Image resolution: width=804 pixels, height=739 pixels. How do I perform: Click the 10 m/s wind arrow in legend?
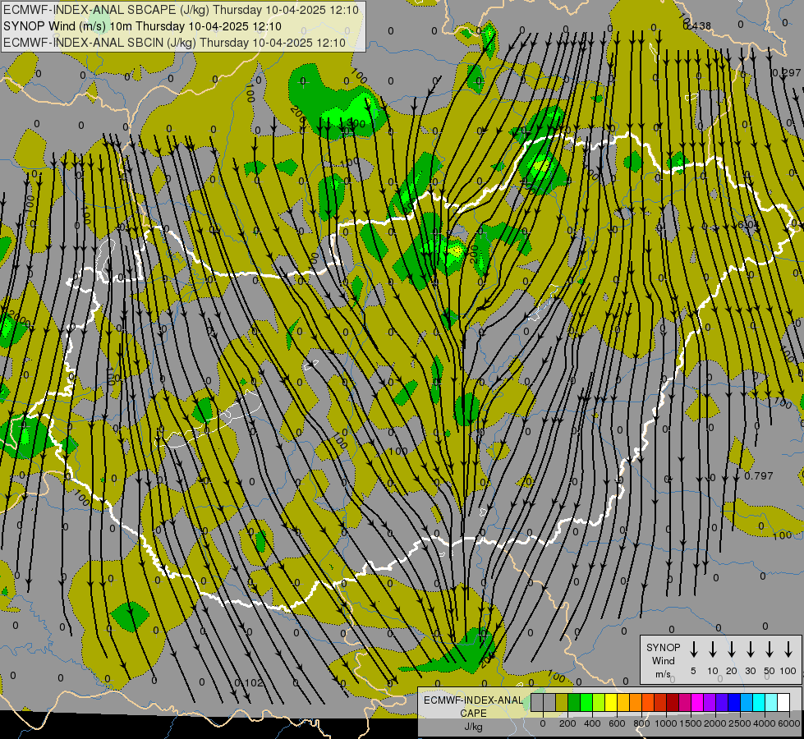coord(713,649)
